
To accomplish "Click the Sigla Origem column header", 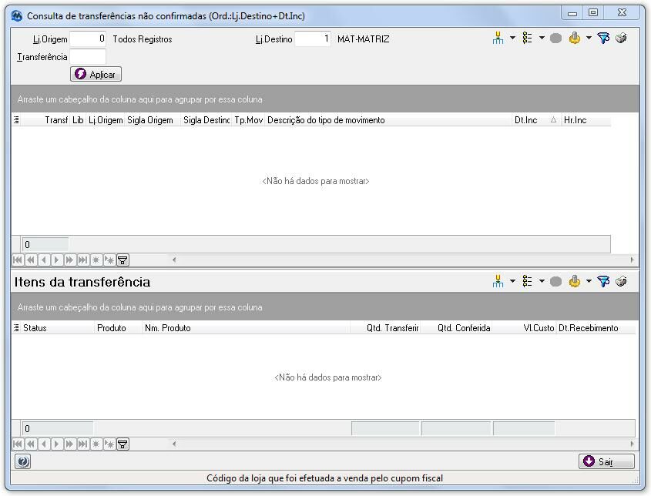I will pos(153,120).
